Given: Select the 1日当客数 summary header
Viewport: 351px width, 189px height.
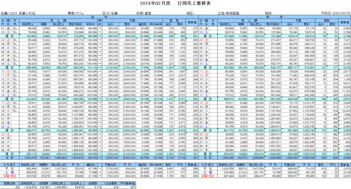Looking at the screenshot, I should (x=111, y=183).
